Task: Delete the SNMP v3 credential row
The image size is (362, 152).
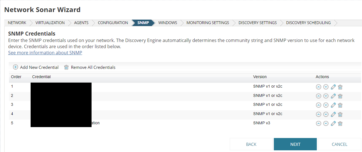Action: coord(340,123)
